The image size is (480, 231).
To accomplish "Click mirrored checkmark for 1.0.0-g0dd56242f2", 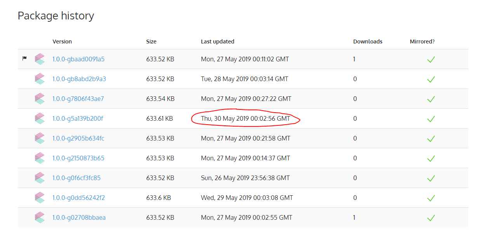I will pyautogui.click(x=431, y=198).
